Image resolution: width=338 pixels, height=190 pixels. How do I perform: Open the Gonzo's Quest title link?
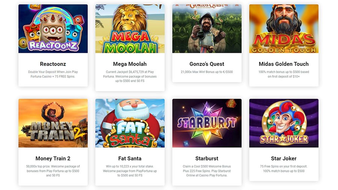[207, 64]
